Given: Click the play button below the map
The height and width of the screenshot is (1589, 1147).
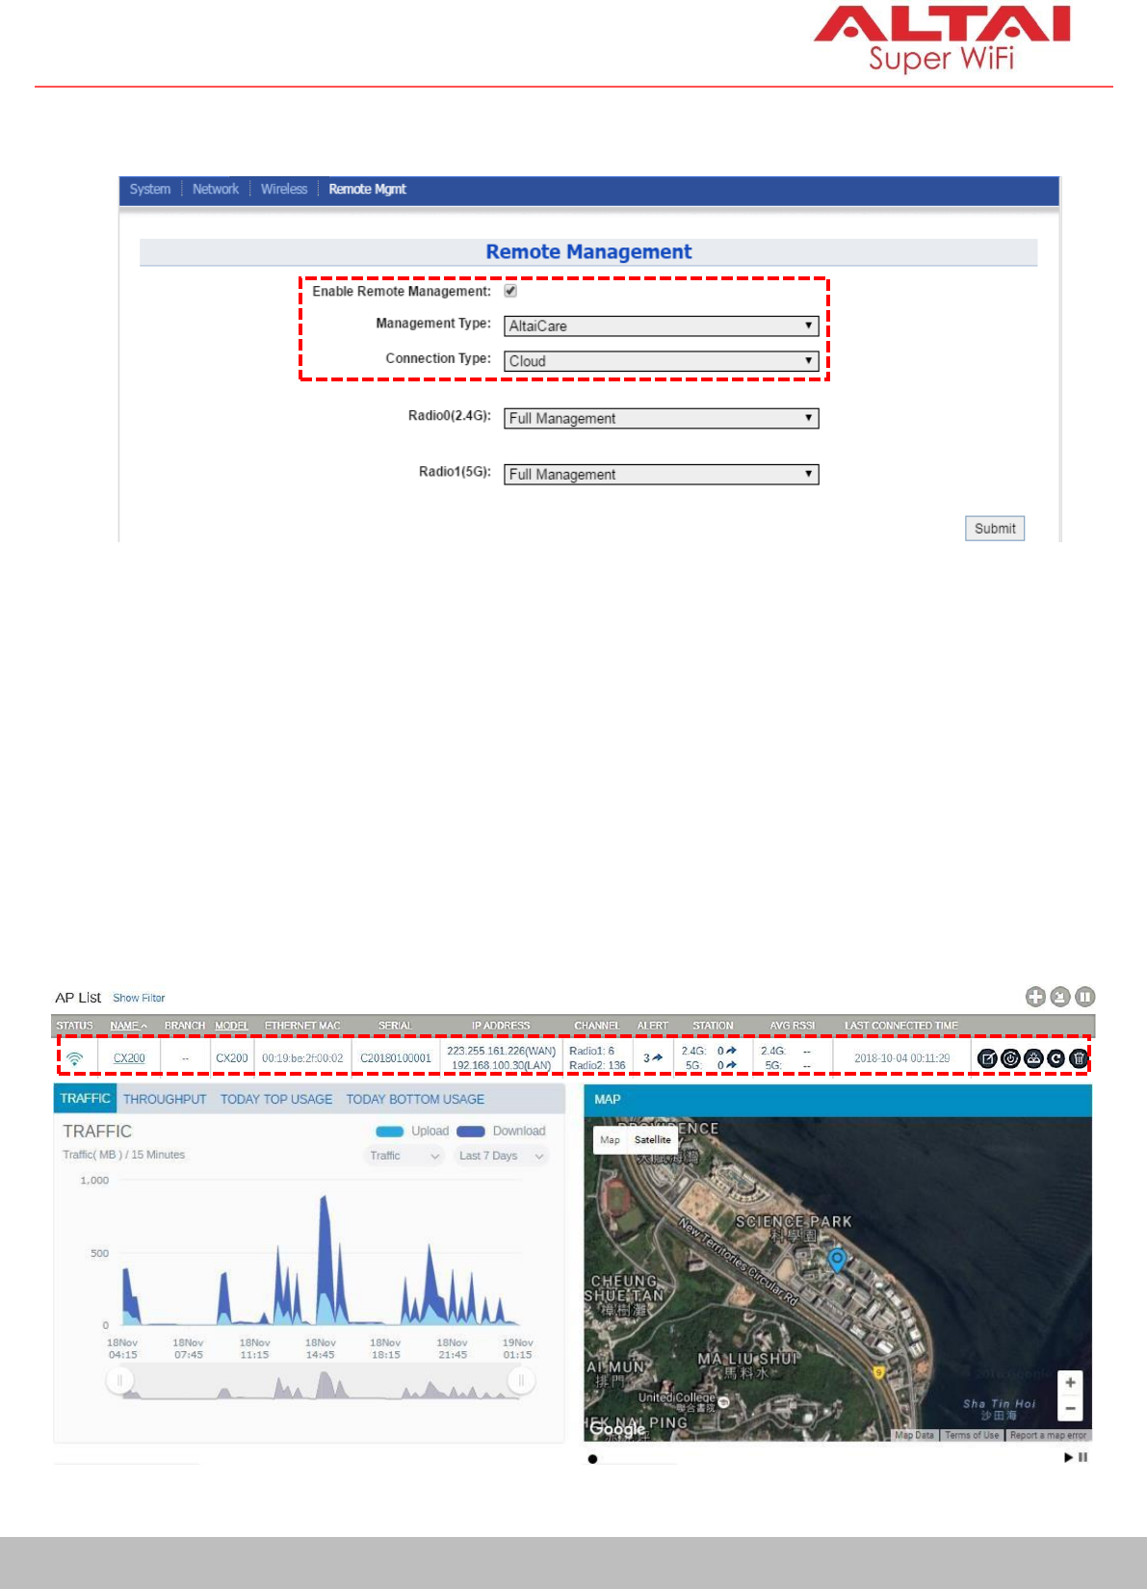Looking at the screenshot, I should tap(1068, 1458).
